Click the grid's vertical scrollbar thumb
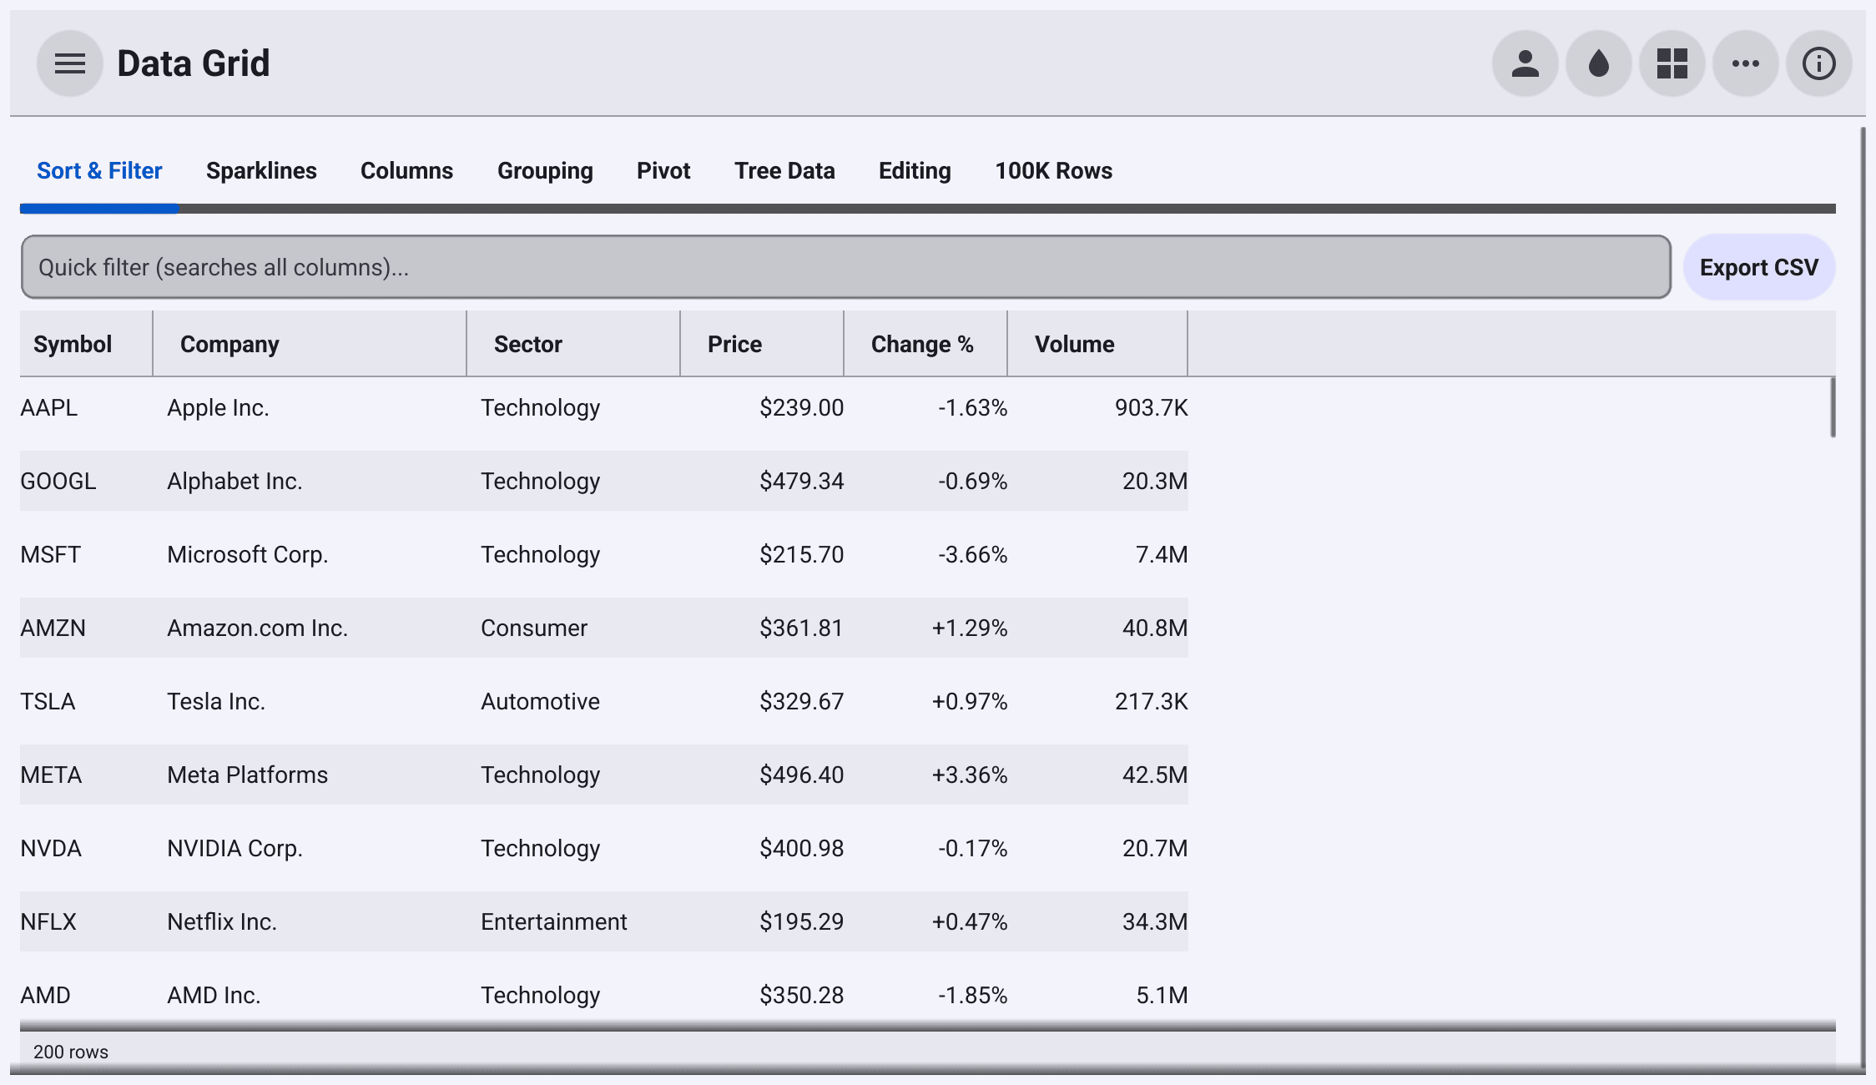 tap(1833, 407)
